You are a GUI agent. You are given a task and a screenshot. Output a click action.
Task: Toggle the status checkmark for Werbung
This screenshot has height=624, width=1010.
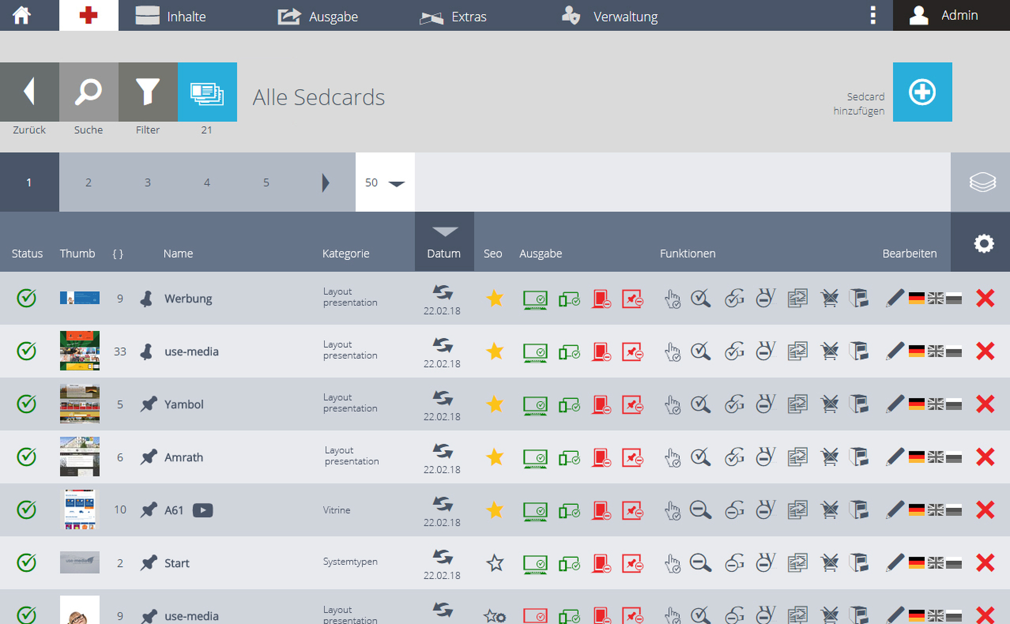[x=26, y=298]
